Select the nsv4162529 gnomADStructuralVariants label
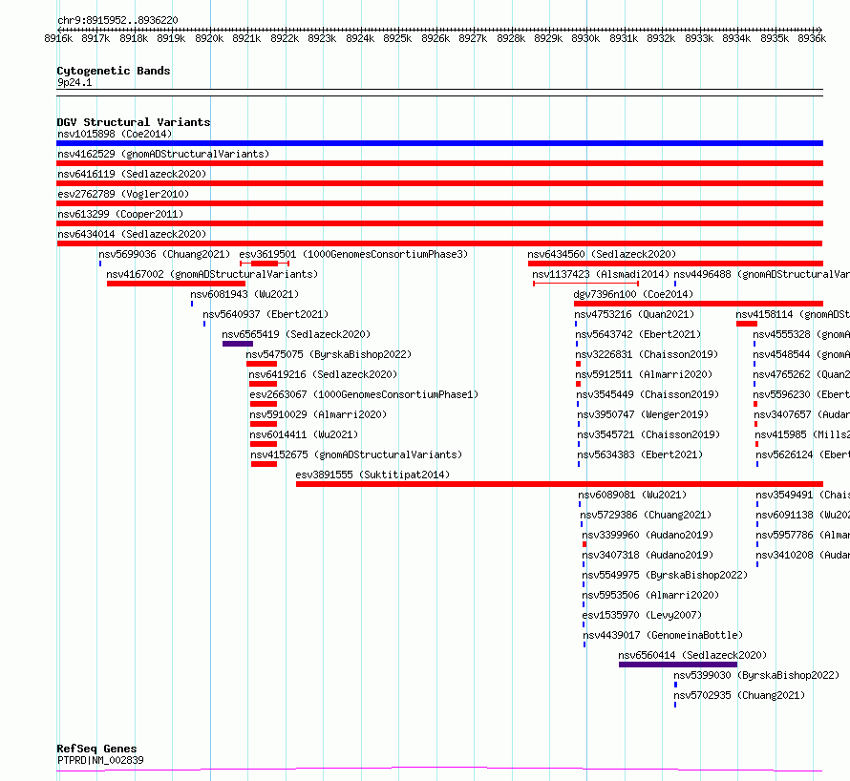 click(163, 154)
